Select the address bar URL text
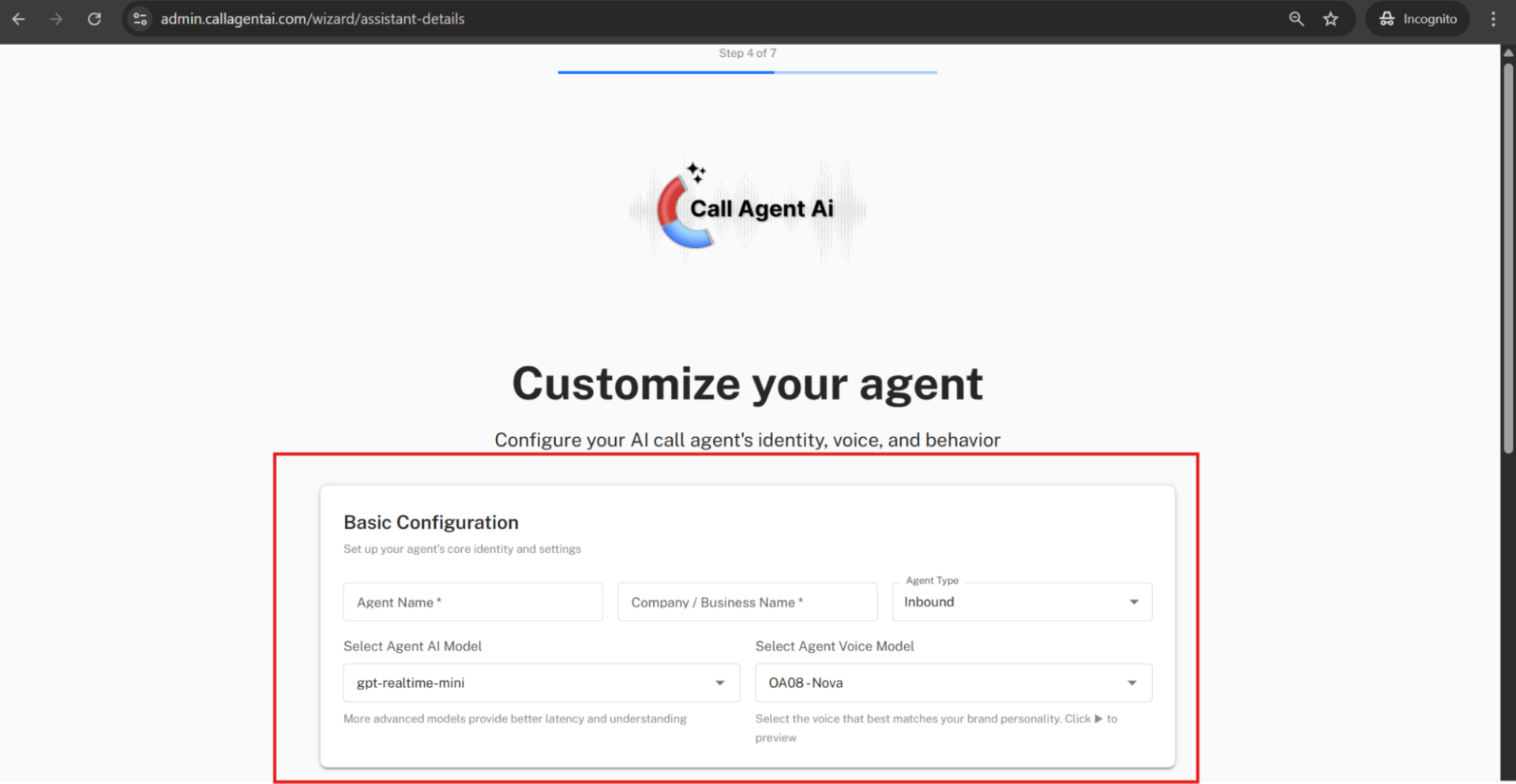This screenshot has height=784, width=1516. 313,19
